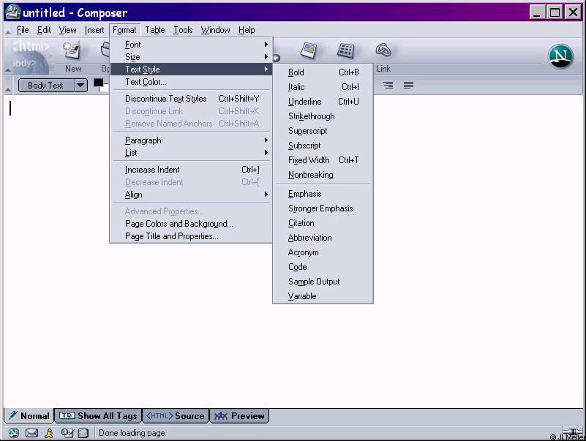Screen dimensions: 586x441
Task: Open Address Book from status bar icon
Action: click(x=83, y=433)
